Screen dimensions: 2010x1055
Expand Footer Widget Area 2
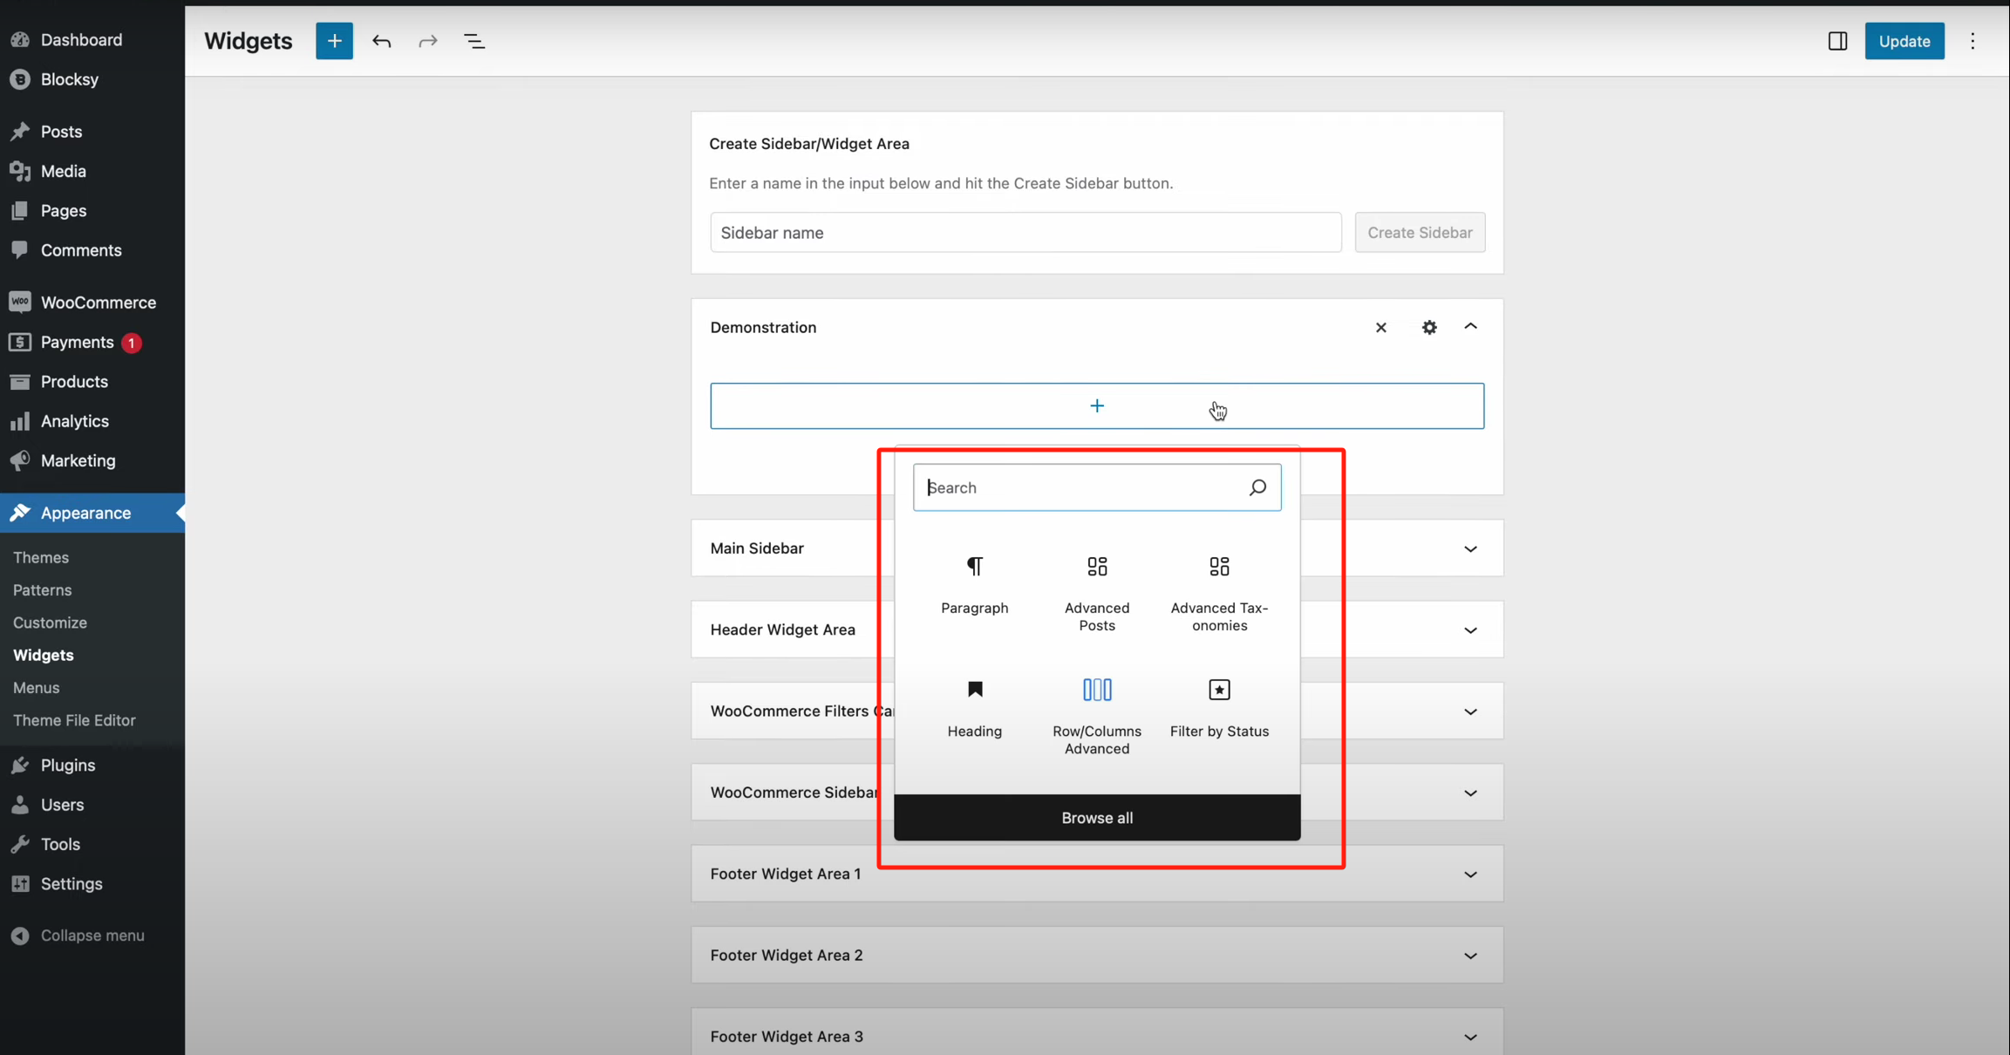point(1470,956)
